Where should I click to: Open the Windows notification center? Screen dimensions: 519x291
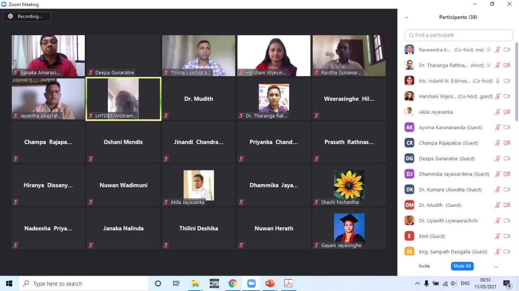click(x=507, y=284)
